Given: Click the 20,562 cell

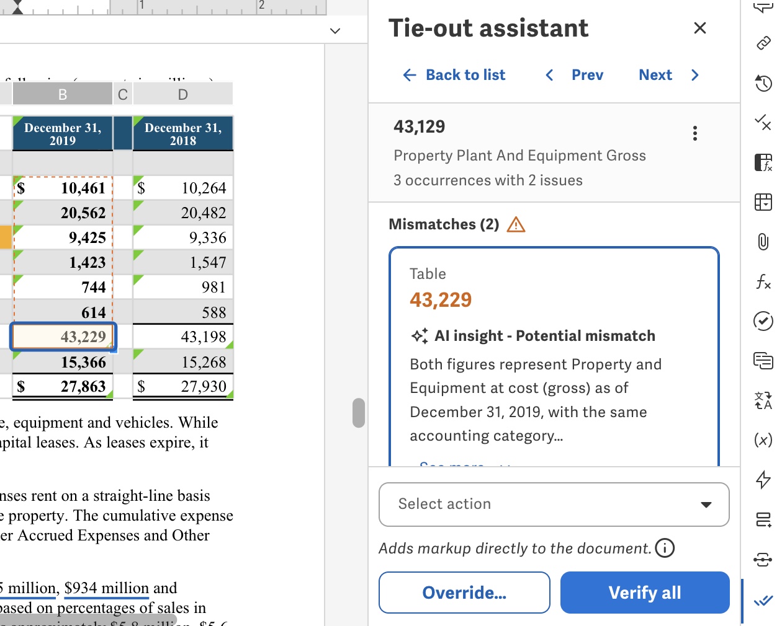Looking at the screenshot, I should [63, 213].
